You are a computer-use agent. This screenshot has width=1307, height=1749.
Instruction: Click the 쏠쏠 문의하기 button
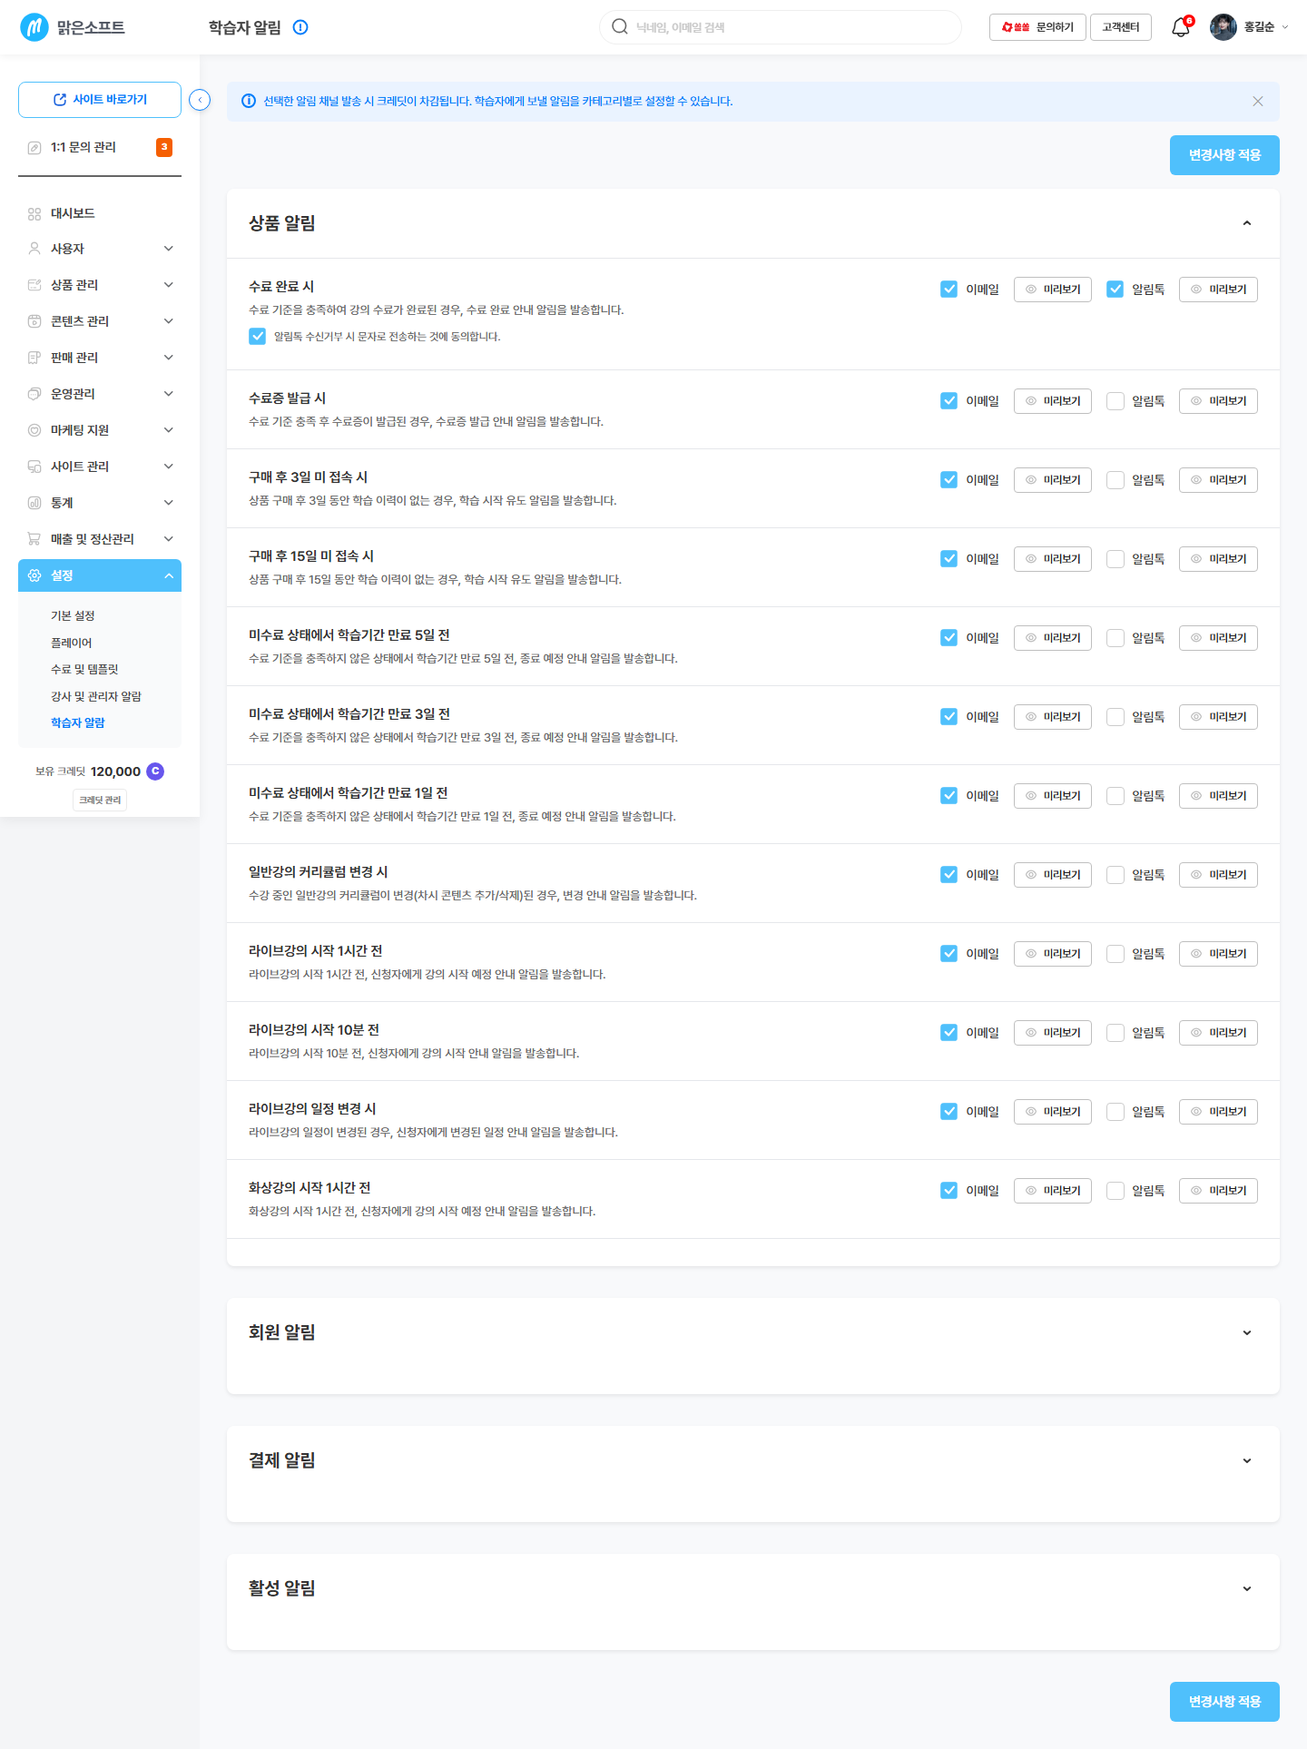tap(1037, 27)
